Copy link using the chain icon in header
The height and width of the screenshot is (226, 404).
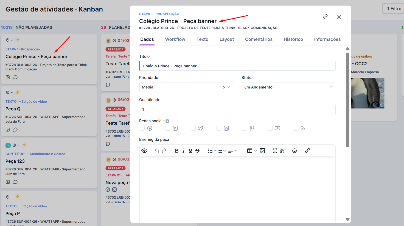pos(325,16)
